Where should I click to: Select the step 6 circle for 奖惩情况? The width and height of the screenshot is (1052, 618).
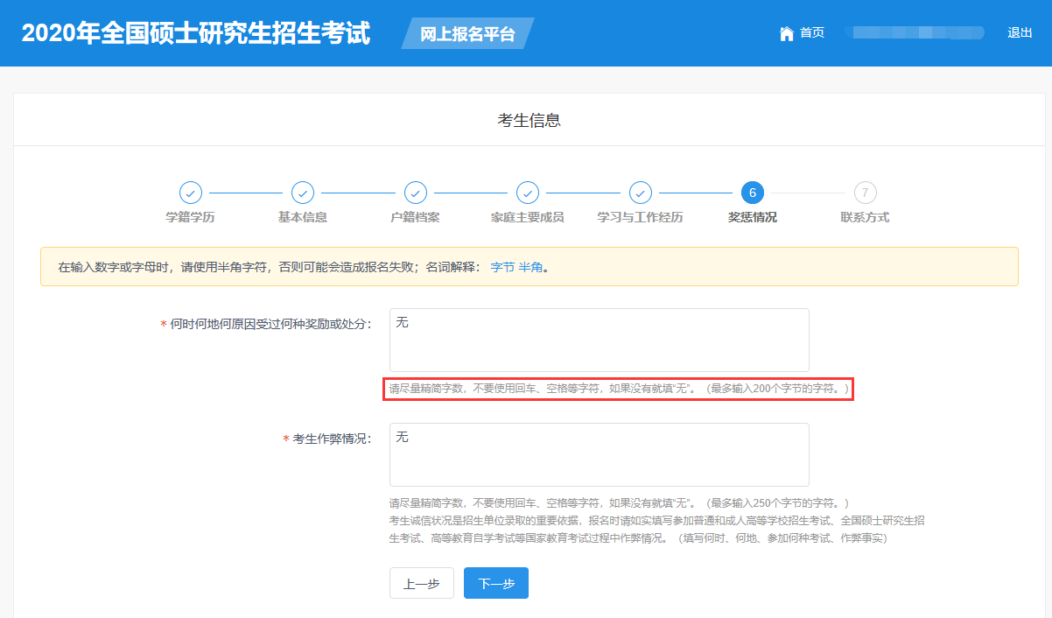[752, 193]
